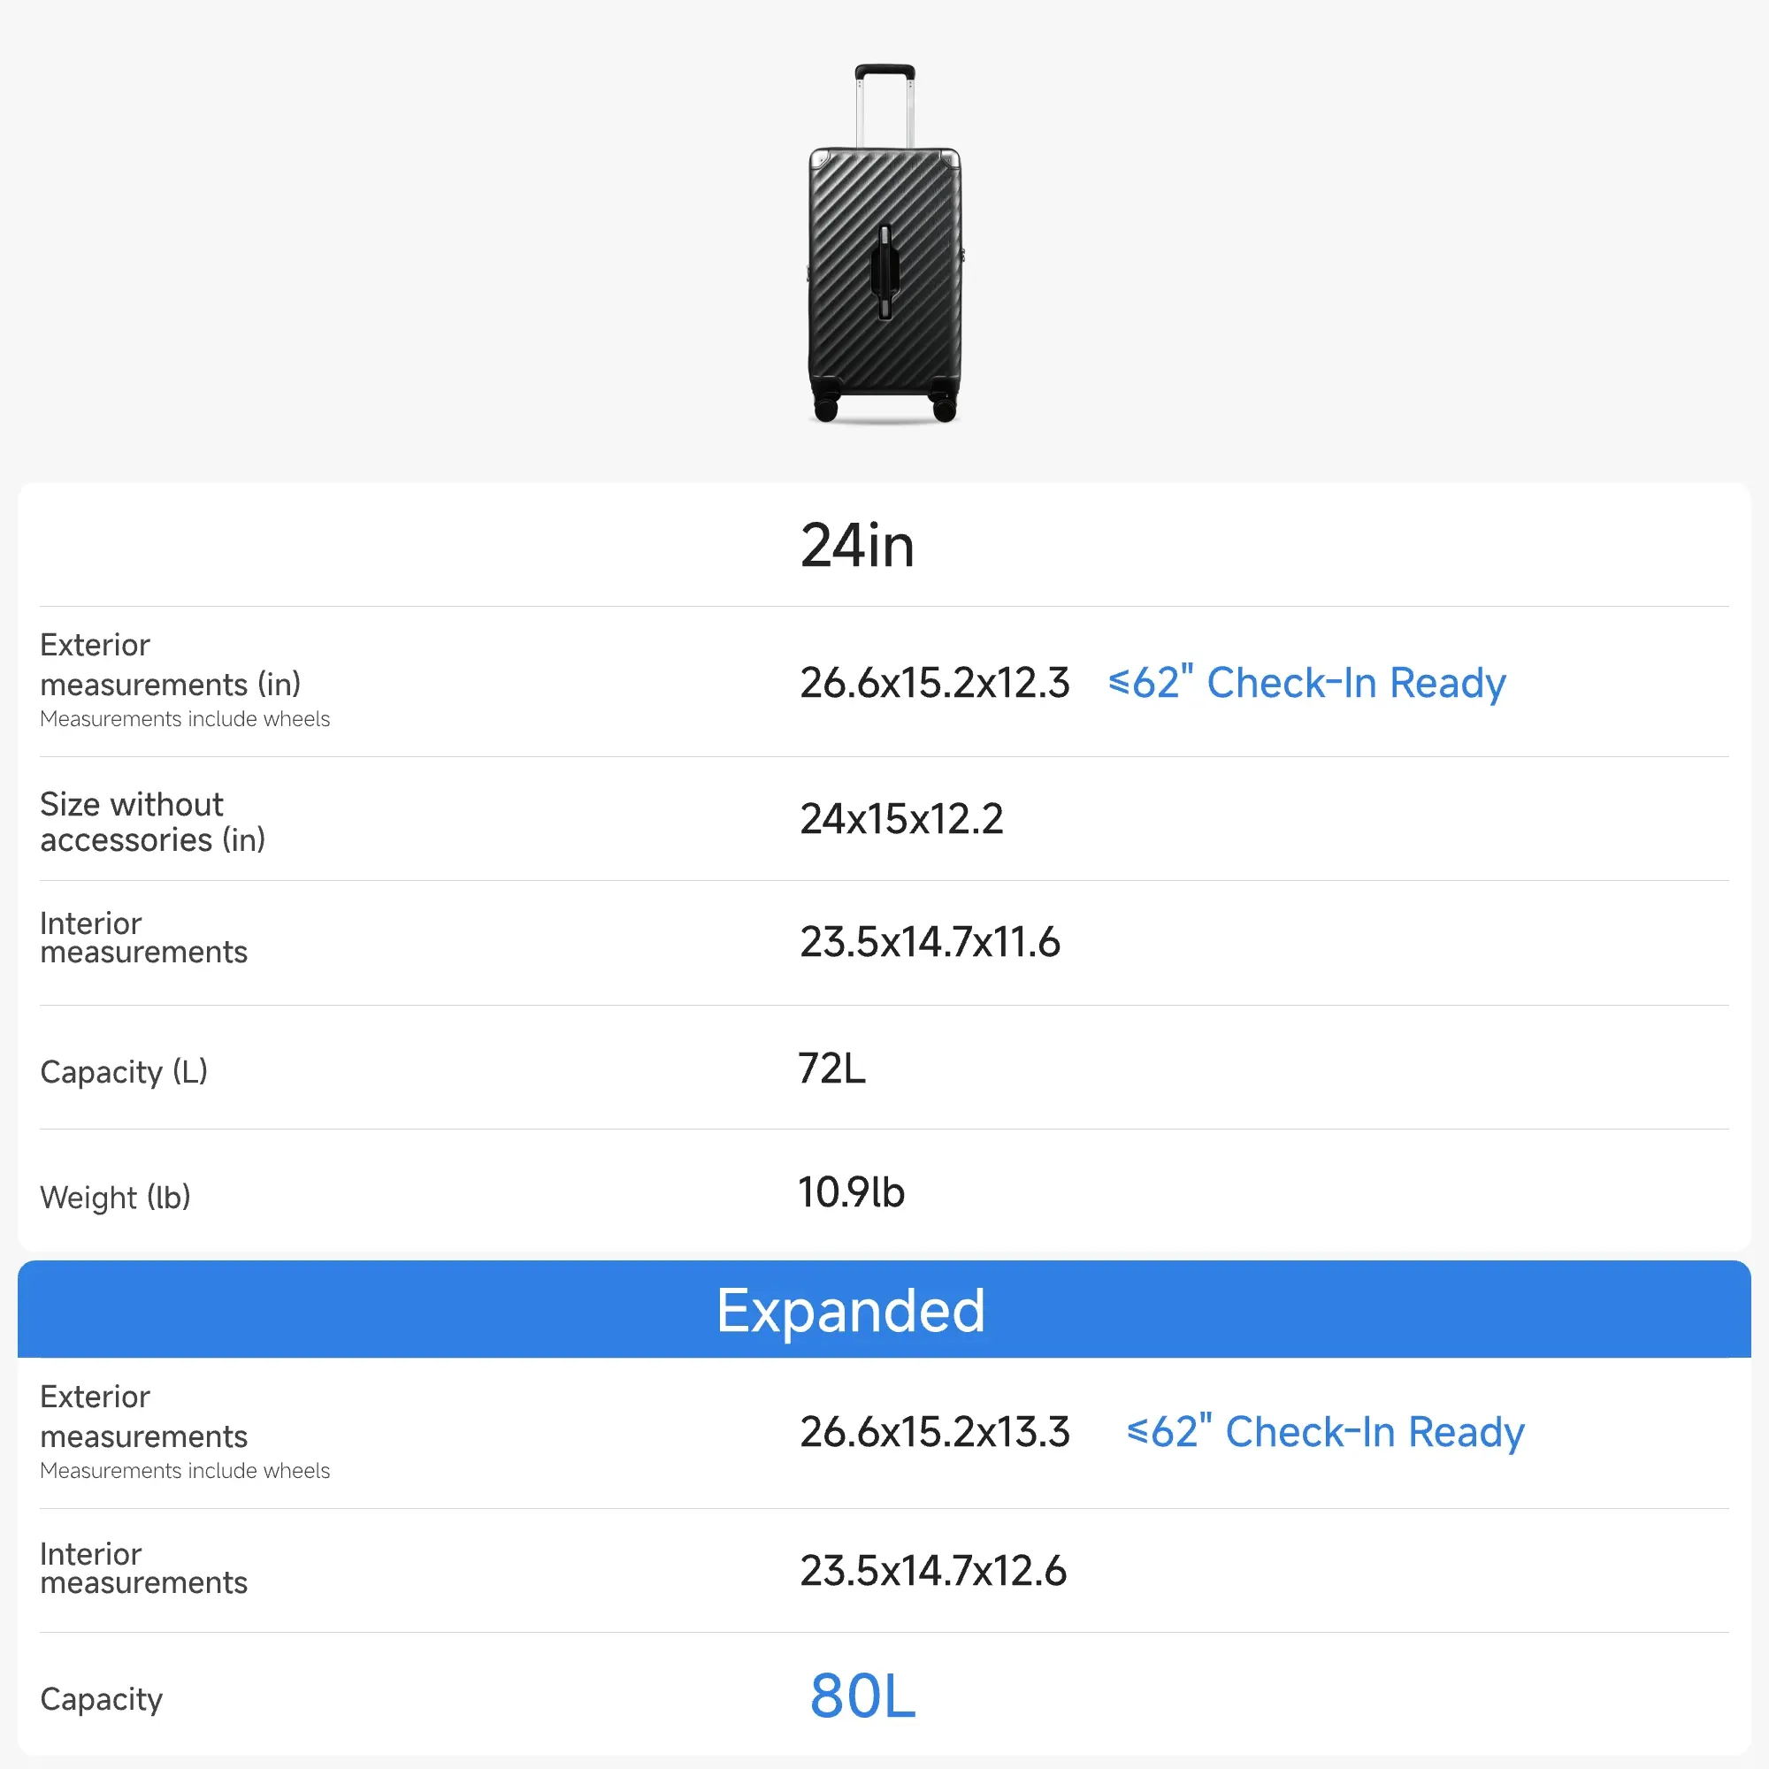Select the 23.5x14.7x12.6 expanded interior value

(932, 1571)
